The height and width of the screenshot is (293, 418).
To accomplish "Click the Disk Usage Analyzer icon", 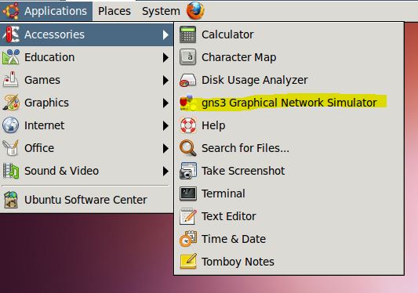I will 188,80.
